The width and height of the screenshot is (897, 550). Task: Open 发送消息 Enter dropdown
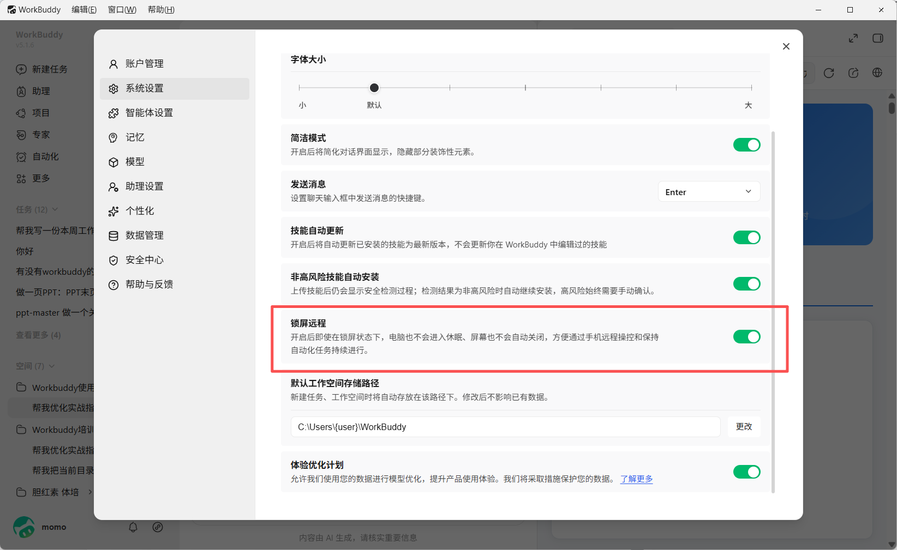click(x=709, y=191)
